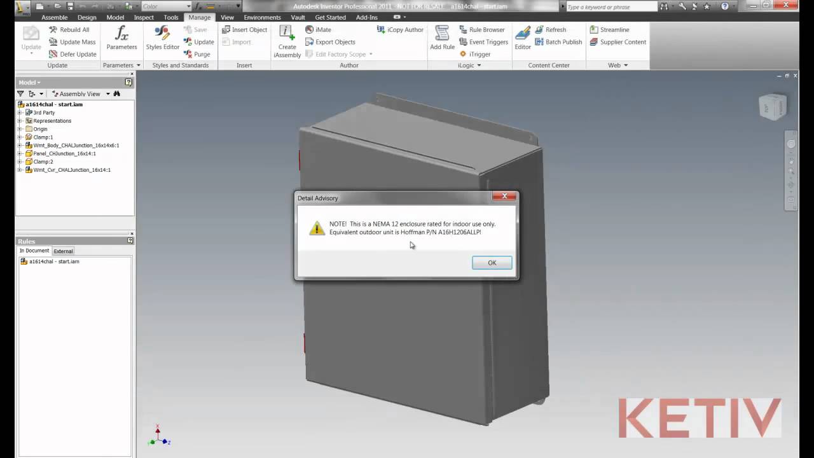Click Rebuild All in the Update panel

[x=69, y=30]
